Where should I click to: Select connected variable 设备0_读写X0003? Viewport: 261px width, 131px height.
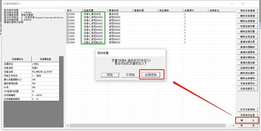pos(93,27)
